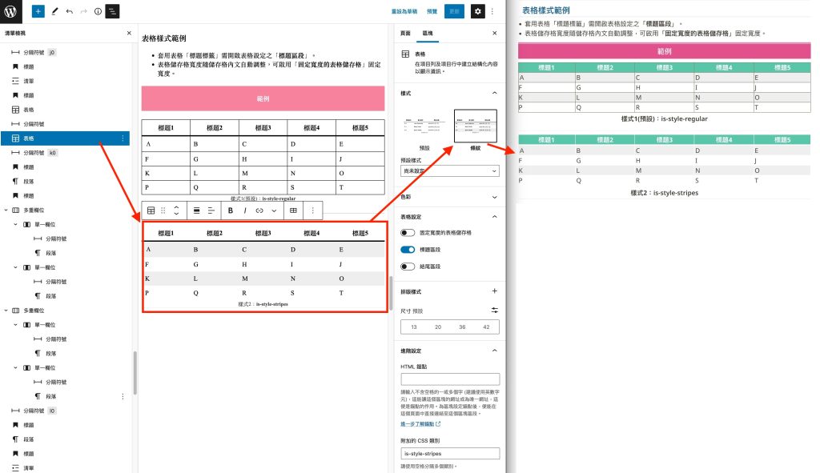Viewport: 820px width, 473px height.
Task: Open the document list view from the top toolbar
Action: (112, 11)
